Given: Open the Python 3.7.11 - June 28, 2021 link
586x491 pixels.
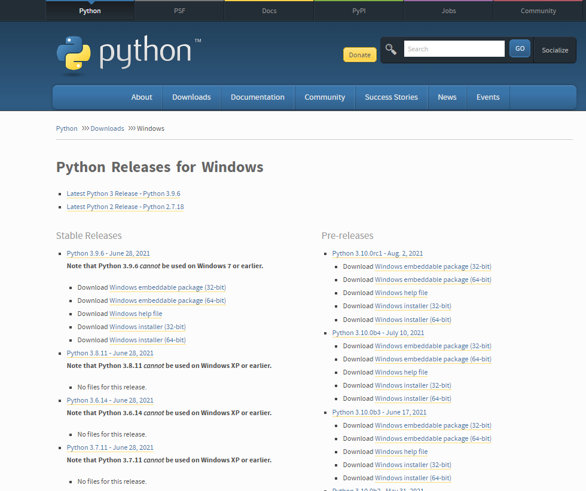Looking at the screenshot, I should point(110,447).
